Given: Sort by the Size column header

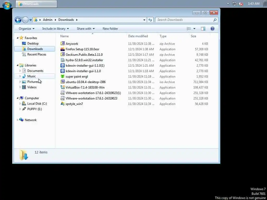Looking at the screenshot, I should [199, 36].
